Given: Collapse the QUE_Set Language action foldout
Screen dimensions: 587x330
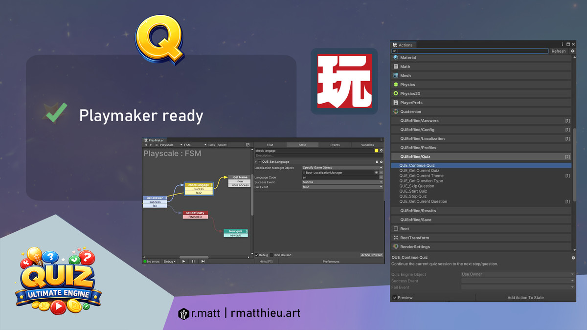Looking at the screenshot, I should [255, 162].
